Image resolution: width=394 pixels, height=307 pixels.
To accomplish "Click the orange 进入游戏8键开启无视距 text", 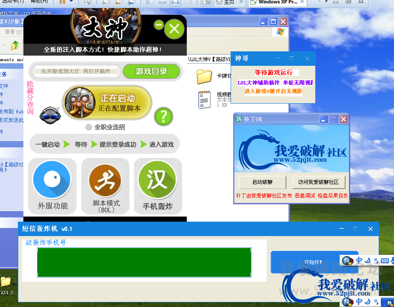I will [274, 91].
